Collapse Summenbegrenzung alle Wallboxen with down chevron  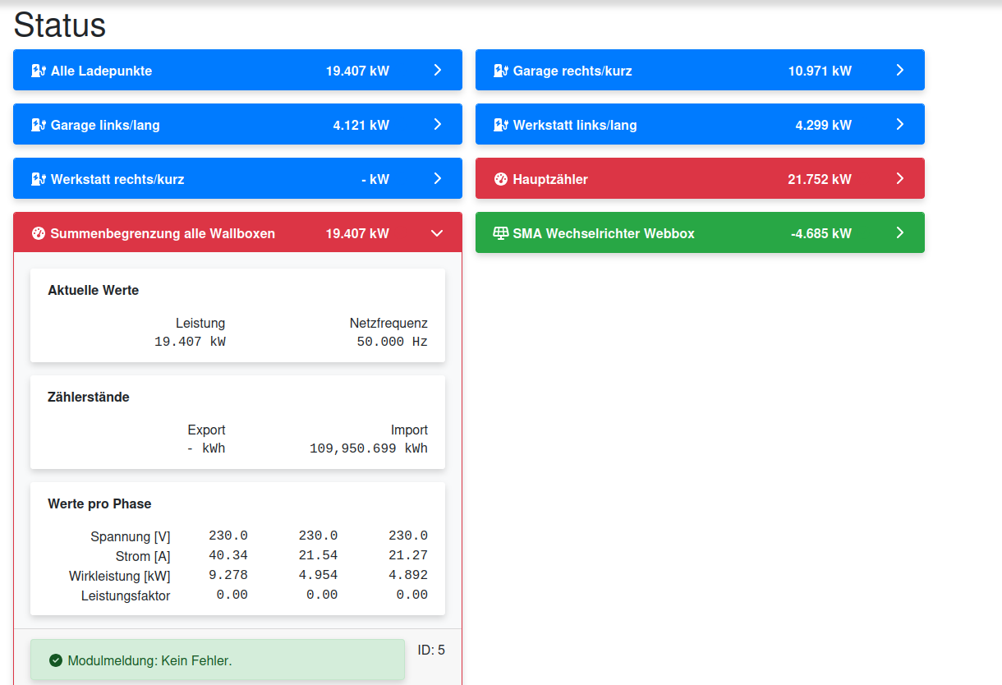tap(437, 233)
